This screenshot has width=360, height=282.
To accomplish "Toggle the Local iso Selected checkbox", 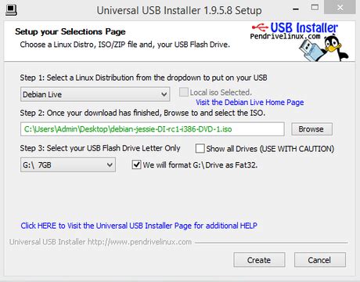I will click(x=184, y=92).
